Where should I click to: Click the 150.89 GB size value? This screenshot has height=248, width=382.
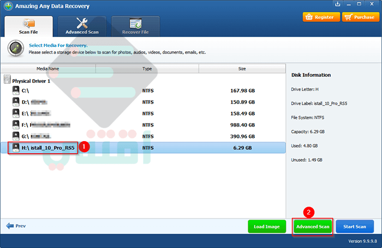click(x=243, y=102)
